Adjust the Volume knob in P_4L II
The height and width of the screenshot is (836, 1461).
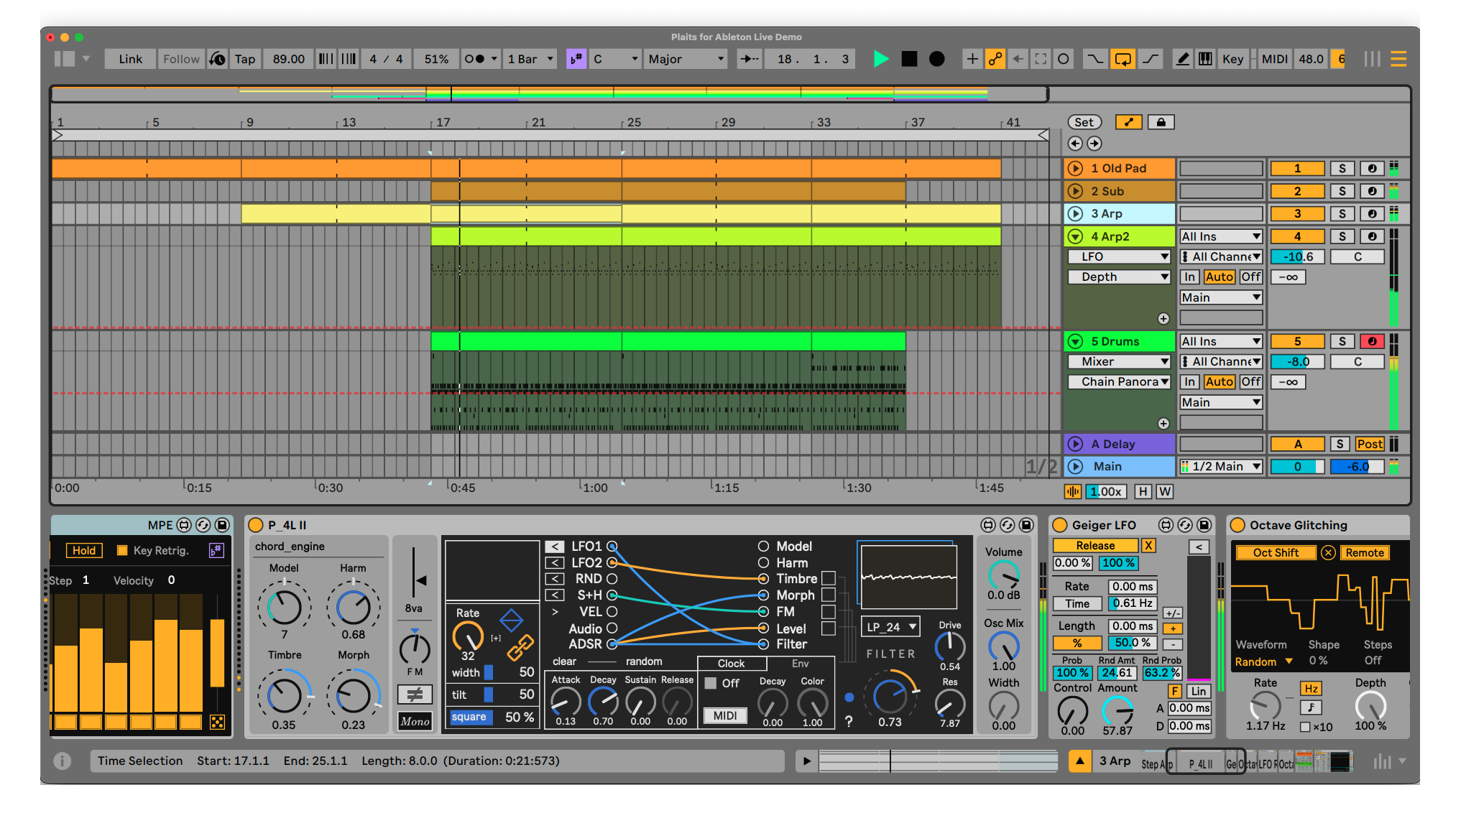point(1003,575)
